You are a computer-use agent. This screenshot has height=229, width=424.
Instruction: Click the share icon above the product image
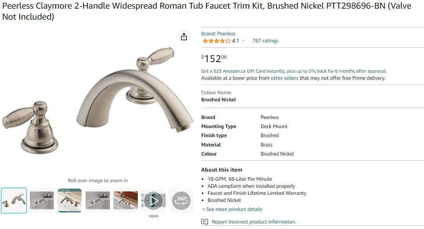pyautogui.click(x=184, y=36)
